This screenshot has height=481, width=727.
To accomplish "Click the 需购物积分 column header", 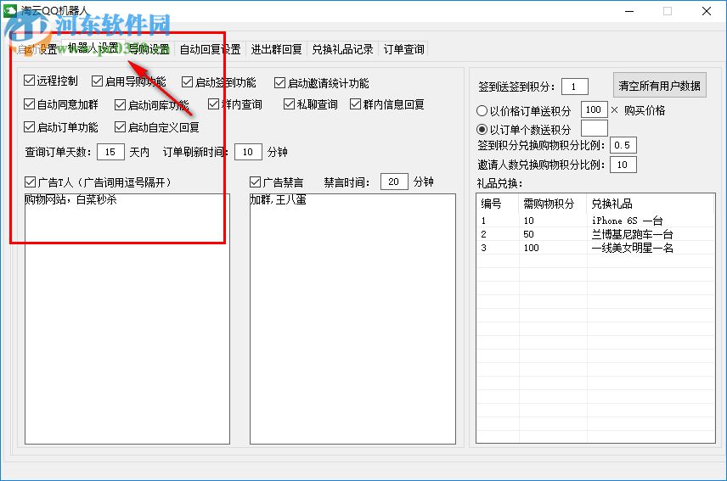I will (x=553, y=204).
